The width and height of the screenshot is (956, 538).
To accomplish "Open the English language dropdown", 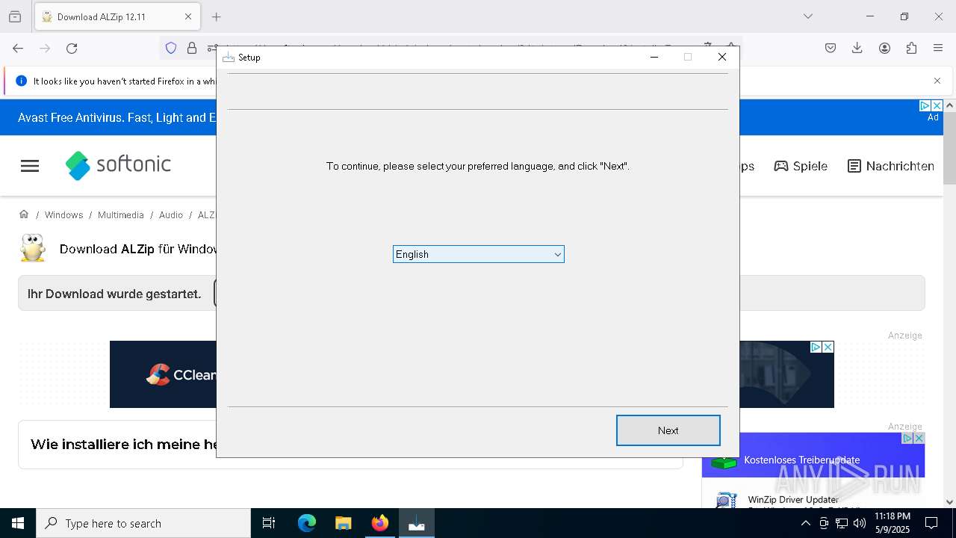I will pos(479,254).
